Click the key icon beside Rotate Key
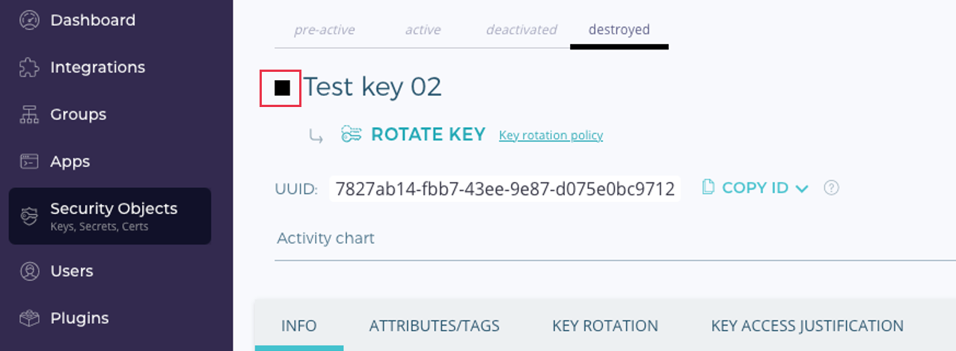 352,135
